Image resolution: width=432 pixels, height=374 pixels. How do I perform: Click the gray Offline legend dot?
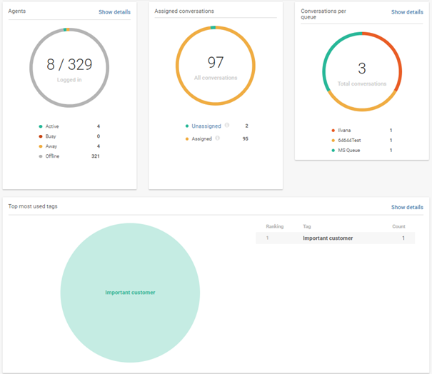coord(40,156)
